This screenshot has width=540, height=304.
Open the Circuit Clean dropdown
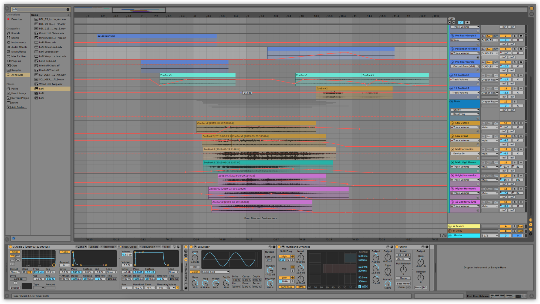(x=15, y=272)
